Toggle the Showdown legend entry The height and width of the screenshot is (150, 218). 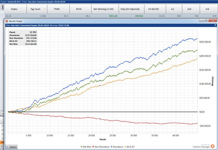117,147
